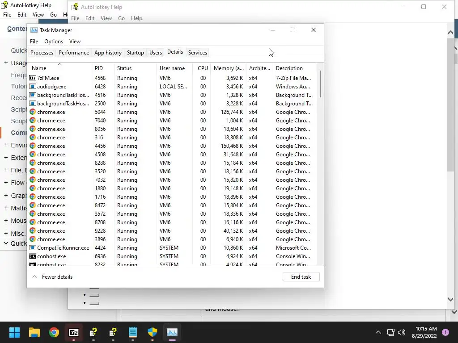Click the conhost.exe PID 6936 icon
Viewport: 458px width, 343px height.
tap(32, 256)
